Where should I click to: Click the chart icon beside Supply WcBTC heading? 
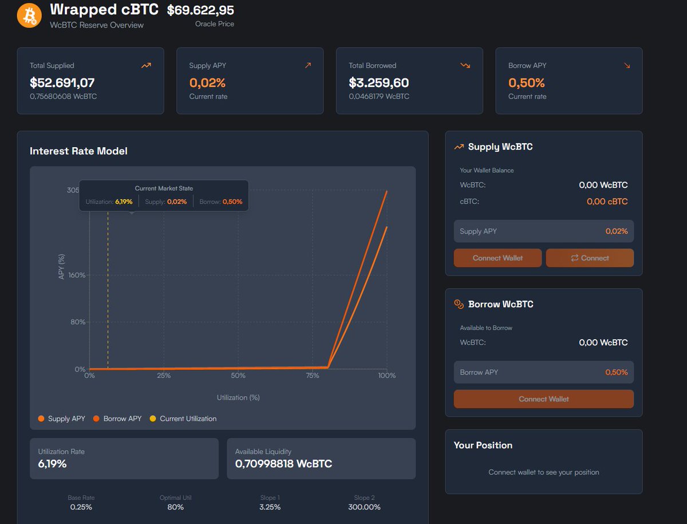click(x=459, y=147)
